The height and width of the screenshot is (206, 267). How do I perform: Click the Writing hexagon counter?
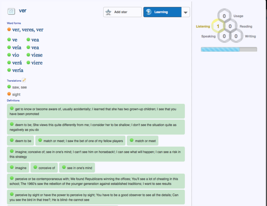pos(236,36)
